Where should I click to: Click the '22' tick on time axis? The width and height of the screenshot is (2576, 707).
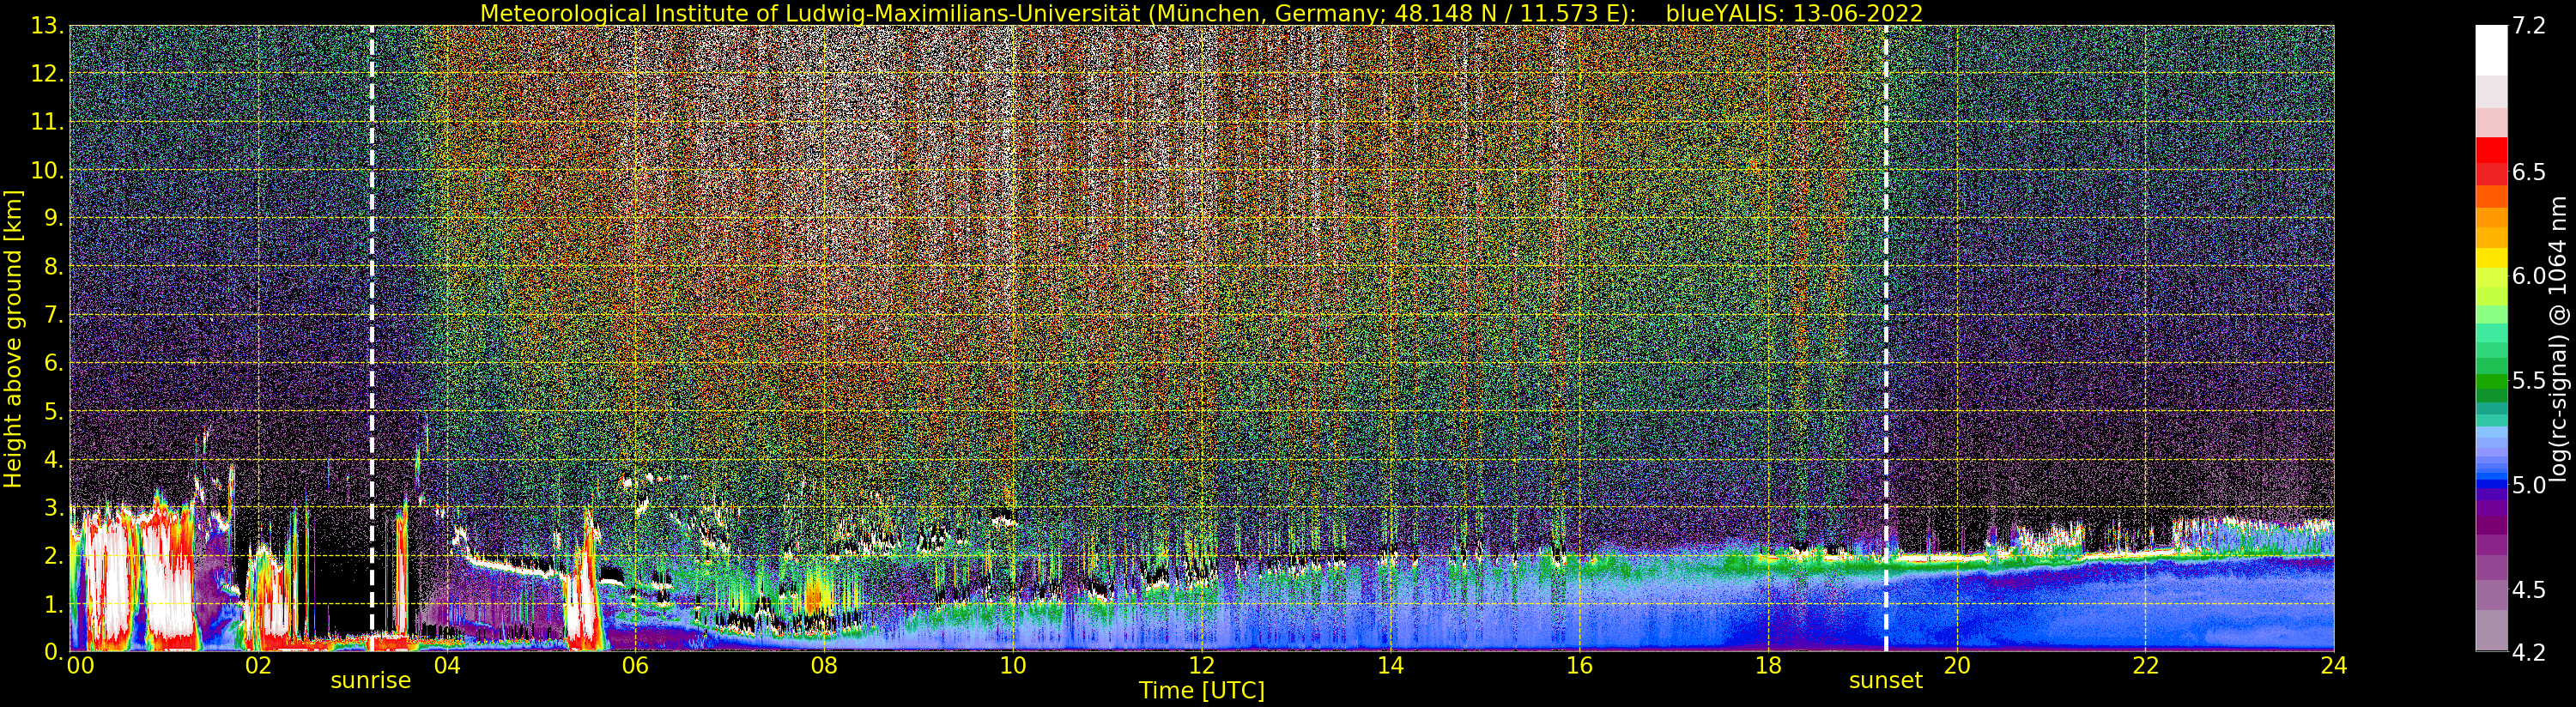click(2145, 665)
